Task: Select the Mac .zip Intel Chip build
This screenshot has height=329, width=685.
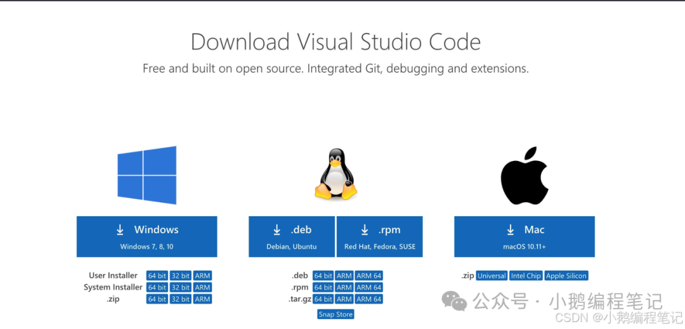Action: 526,276
